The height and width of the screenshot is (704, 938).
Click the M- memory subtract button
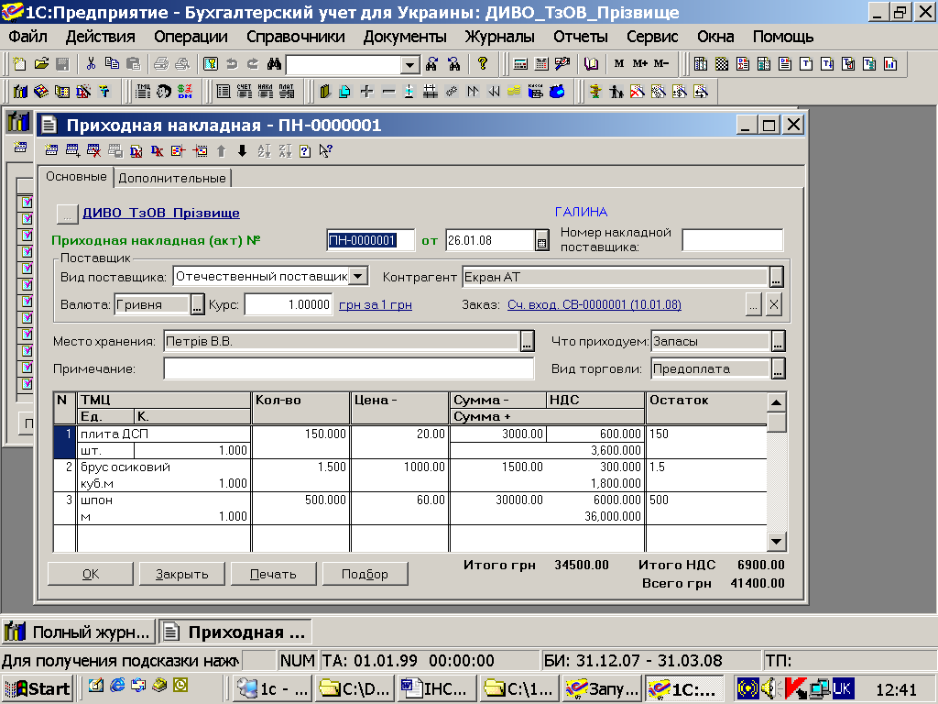[x=661, y=63]
